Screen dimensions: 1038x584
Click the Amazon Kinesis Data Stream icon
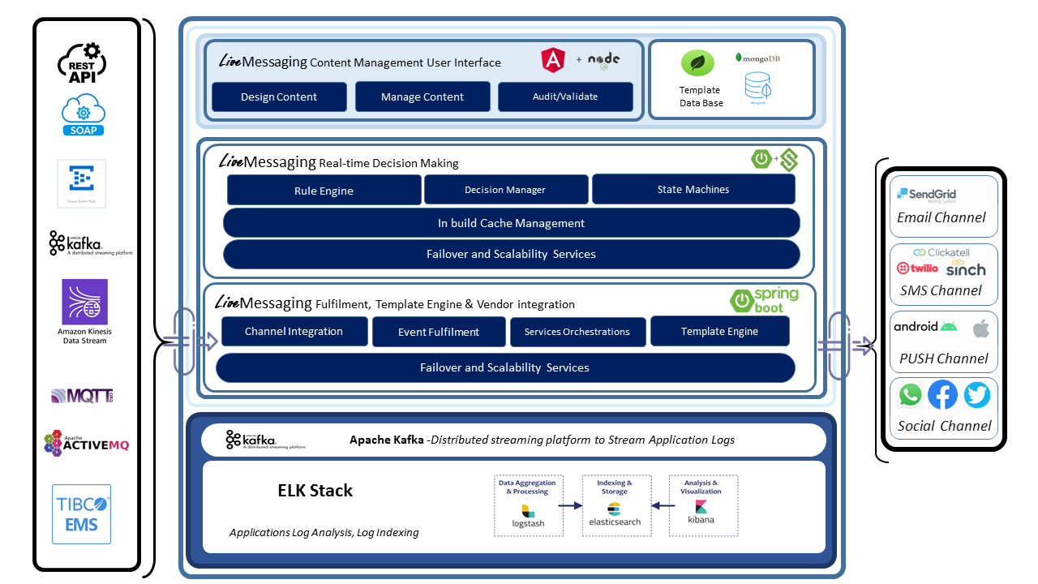point(84,302)
